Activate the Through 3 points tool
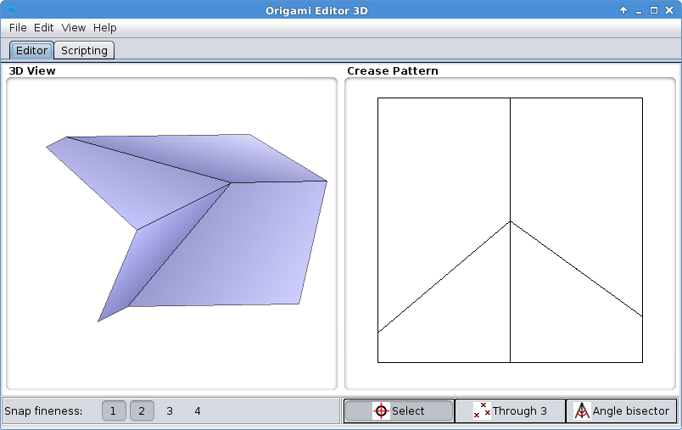 coord(510,410)
